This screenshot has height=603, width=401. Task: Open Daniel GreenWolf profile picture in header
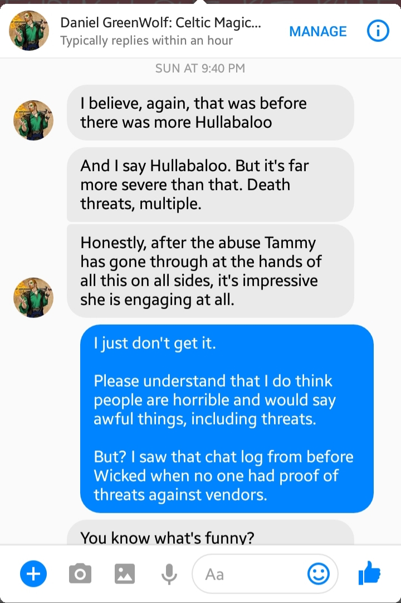(x=29, y=30)
